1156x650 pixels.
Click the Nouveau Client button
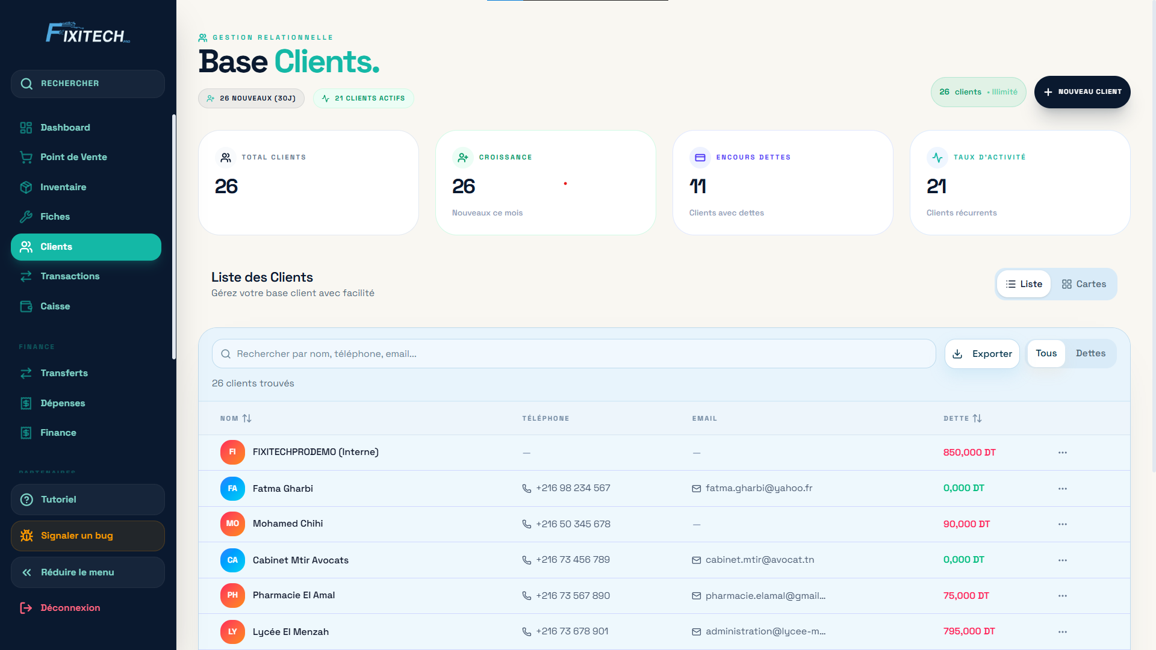click(1082, 92)
